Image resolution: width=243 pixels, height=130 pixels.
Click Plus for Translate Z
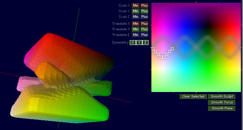(x=144, y=35)
